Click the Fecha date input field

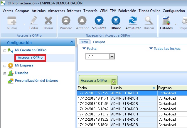(x=97, y=56)
